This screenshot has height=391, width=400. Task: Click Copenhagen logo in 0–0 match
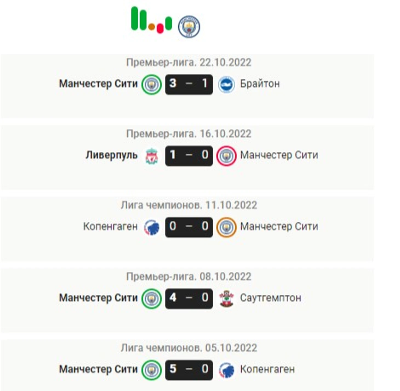click(x=152, y=227)
